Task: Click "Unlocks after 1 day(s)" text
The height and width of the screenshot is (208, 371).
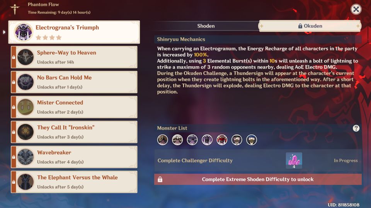Action: (x=60, y=87)
